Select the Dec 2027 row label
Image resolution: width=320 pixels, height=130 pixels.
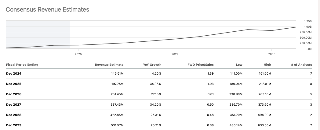pos(14,104)
